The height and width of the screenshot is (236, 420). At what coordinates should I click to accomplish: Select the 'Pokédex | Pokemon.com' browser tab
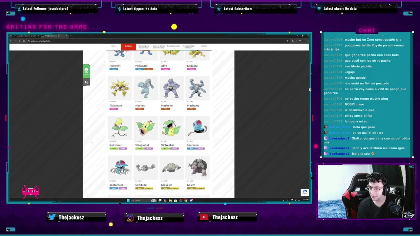pos(54,36)
